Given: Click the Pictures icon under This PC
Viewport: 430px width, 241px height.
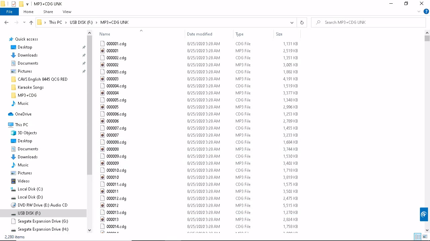Looking at the screenshot, I should click(x=13, y=173).
